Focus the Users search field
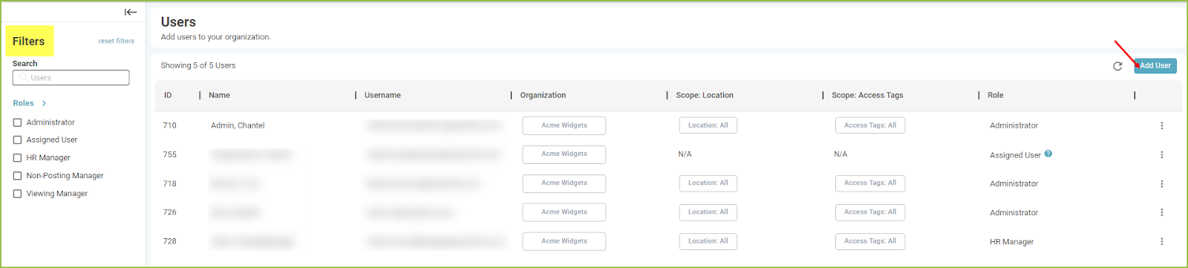This screenshot has width=1188, height=268. tap(71, 77)
